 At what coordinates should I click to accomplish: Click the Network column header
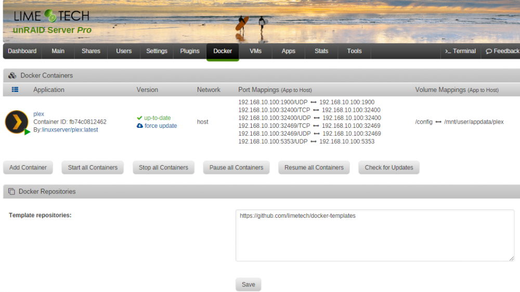[209, 90]
